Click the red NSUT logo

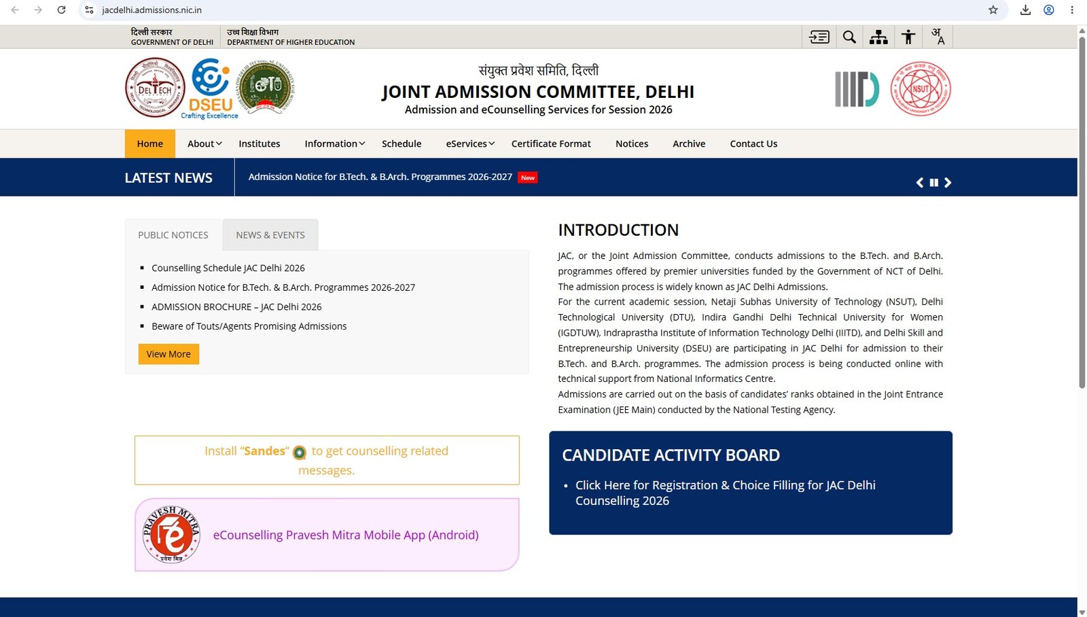pos(921,88)
